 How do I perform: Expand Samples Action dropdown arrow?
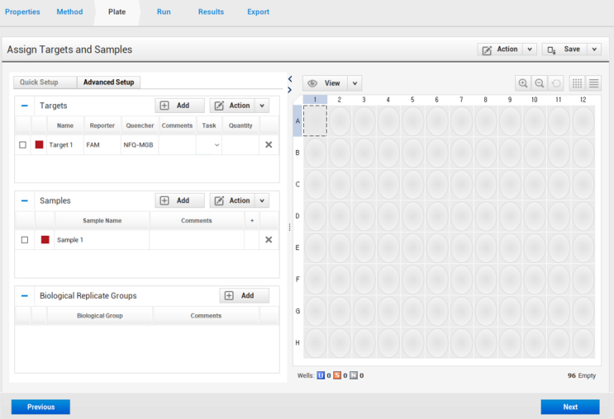262,200
